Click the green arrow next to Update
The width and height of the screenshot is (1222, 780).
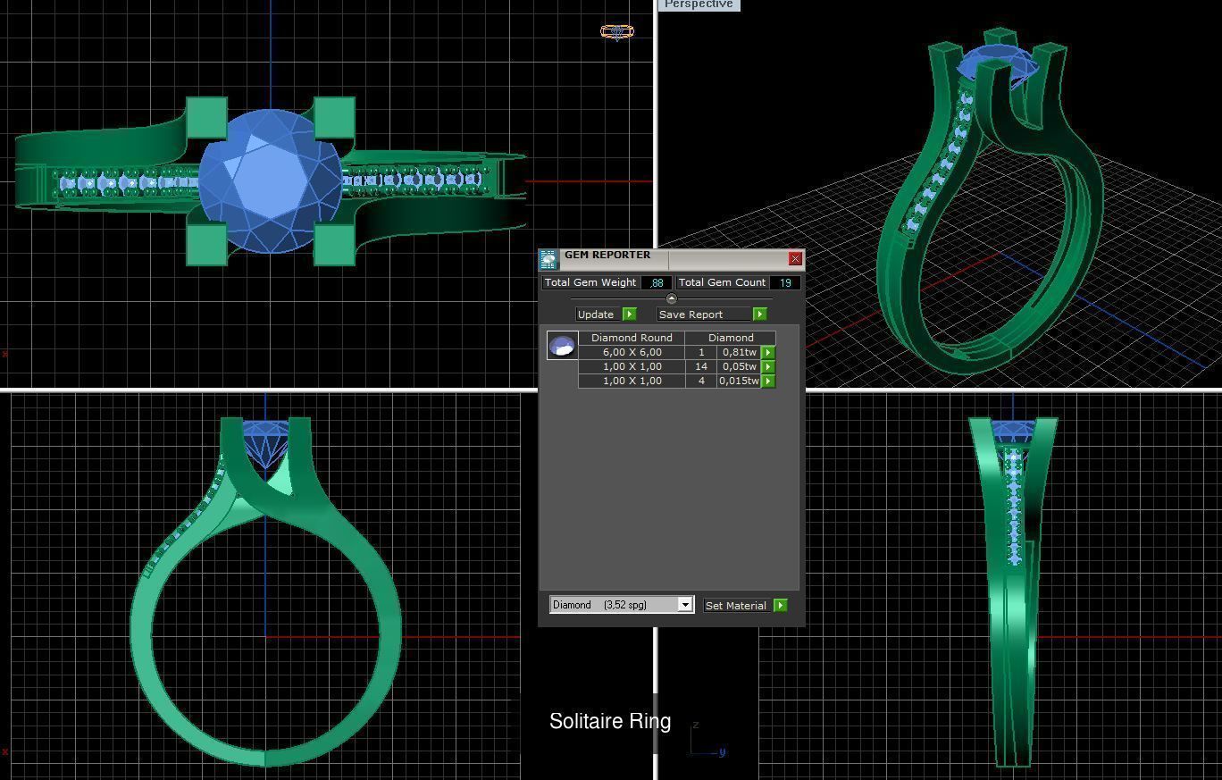[x=629, y=315]
